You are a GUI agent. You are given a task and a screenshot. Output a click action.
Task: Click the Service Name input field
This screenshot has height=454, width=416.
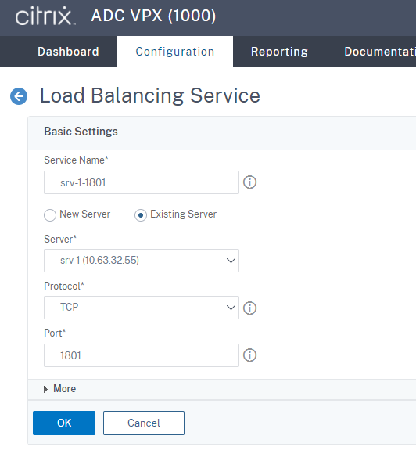(x=142, y=182)
